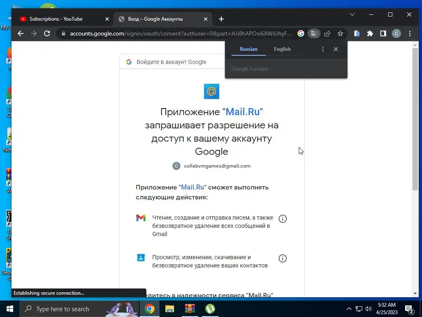Show info for contacts permission
This screenshot has height=317, width=422.
pos(283,258)
